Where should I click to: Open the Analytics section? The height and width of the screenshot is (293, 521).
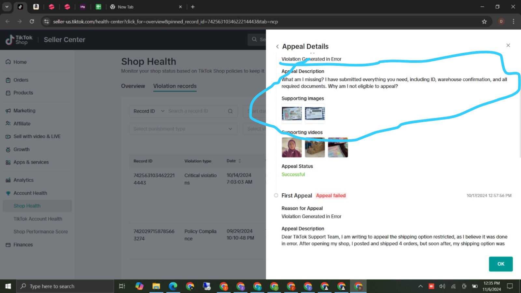tap(23, 180)
